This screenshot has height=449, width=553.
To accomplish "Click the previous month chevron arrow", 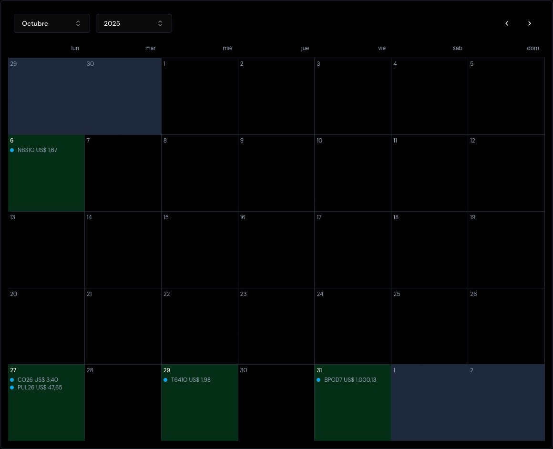I will point(507,23).
